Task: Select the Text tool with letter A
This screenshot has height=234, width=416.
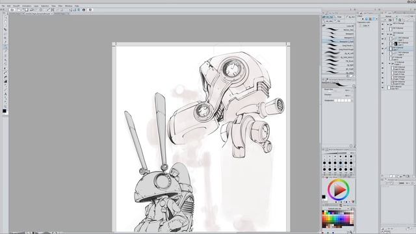Action: click(5, 94)
